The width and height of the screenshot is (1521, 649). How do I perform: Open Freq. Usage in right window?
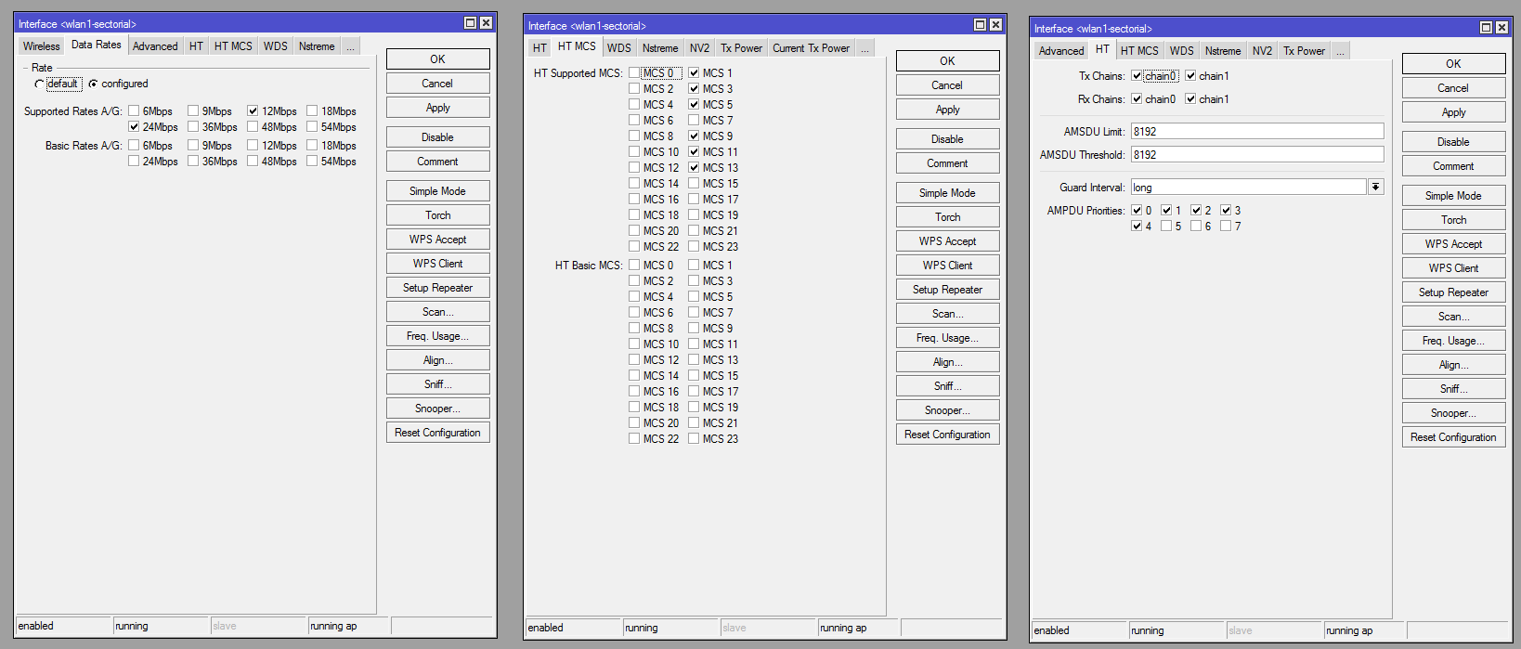[1453, 340]
